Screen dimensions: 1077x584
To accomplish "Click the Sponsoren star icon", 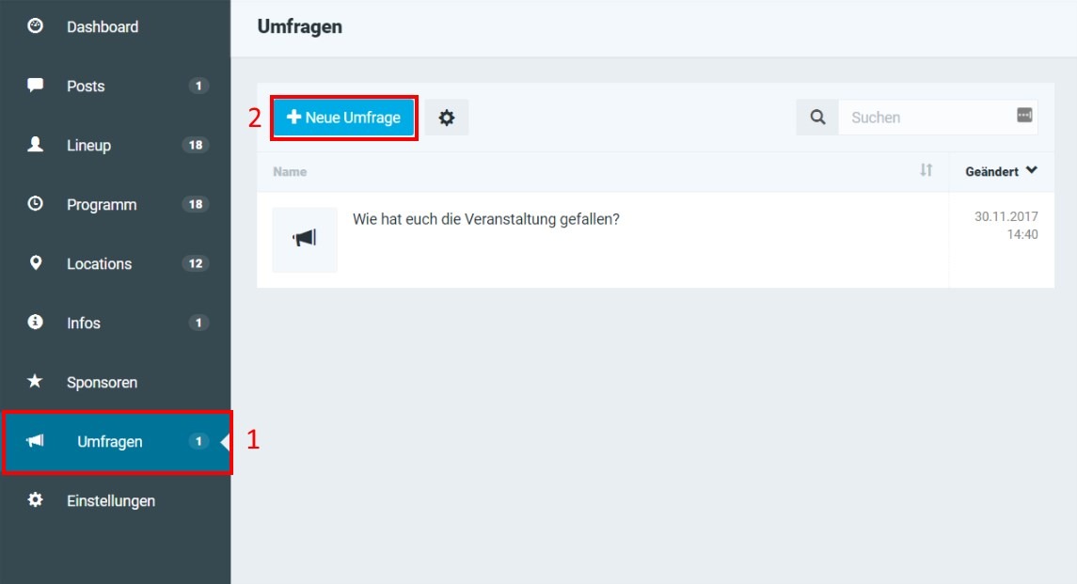I will pos(36,382).
